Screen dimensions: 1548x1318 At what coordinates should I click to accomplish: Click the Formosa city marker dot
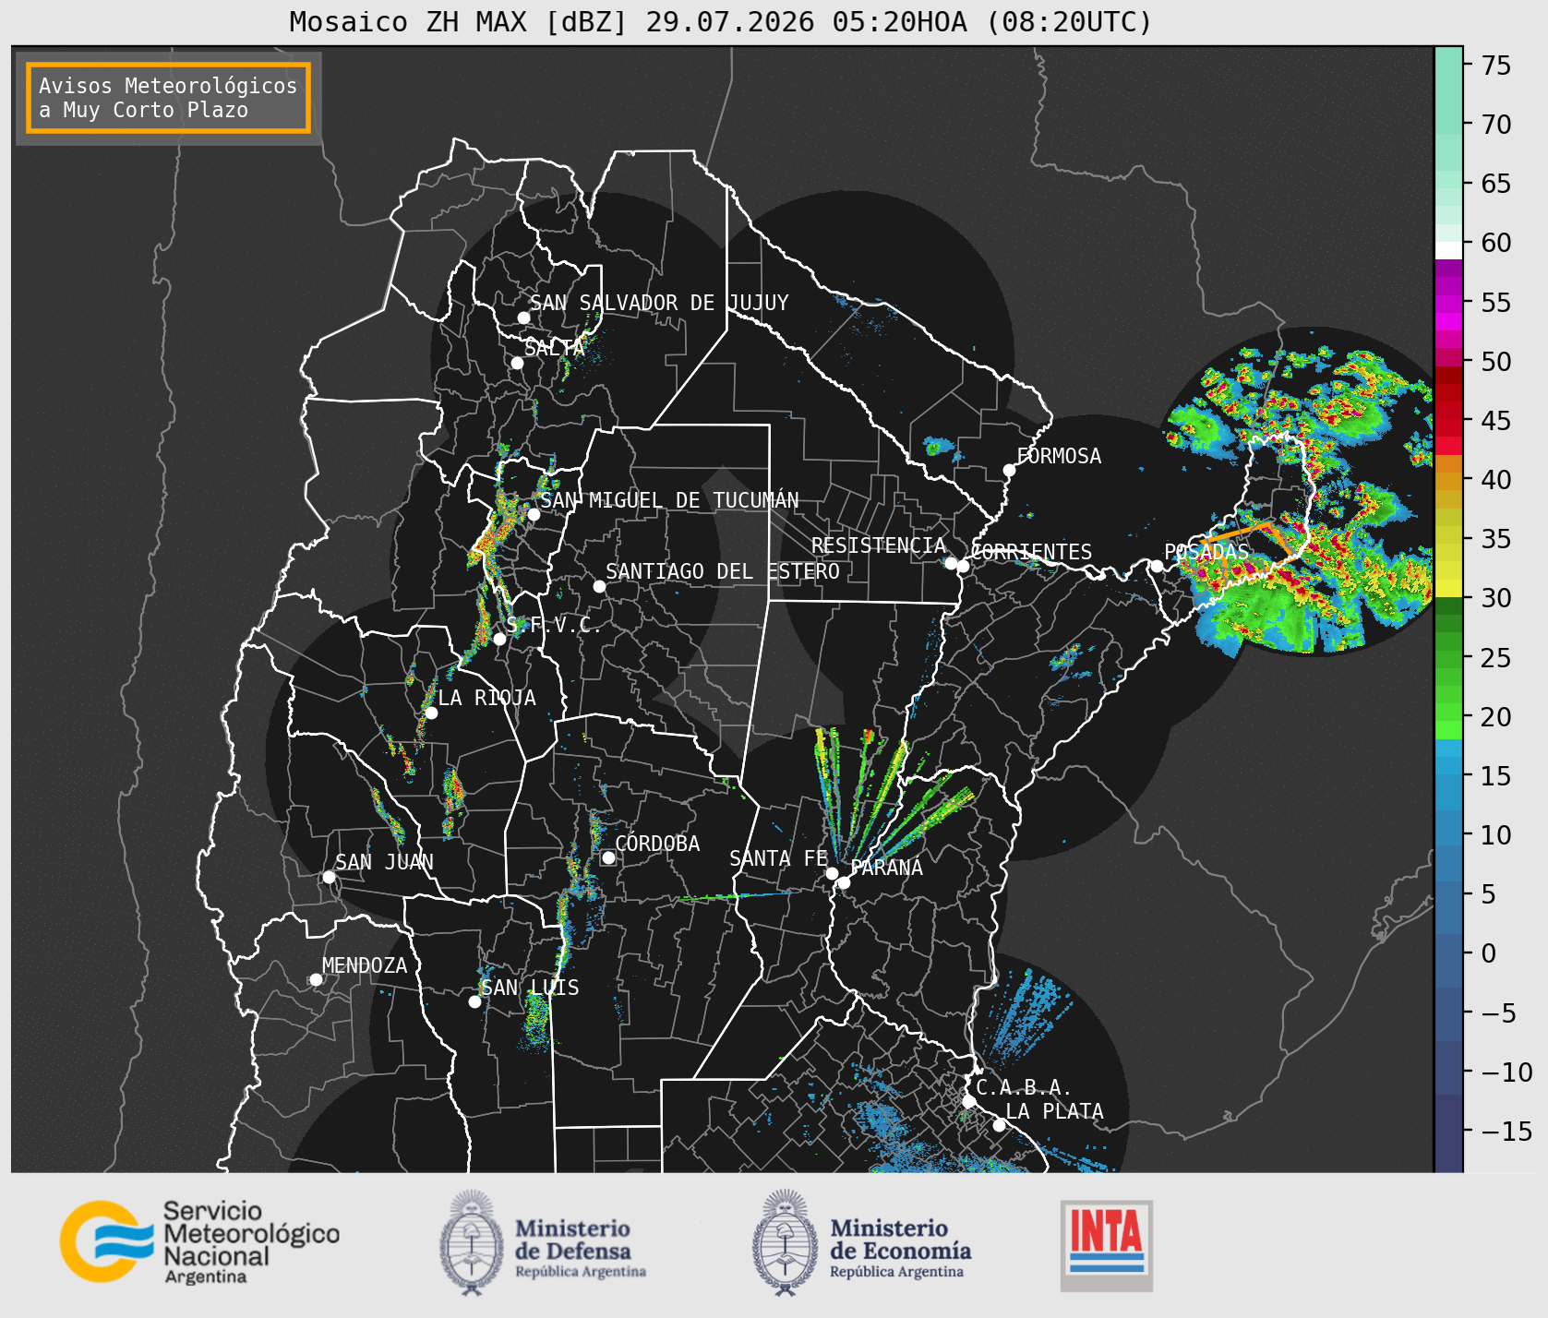pyautogui.click(x=1009, y=471)
